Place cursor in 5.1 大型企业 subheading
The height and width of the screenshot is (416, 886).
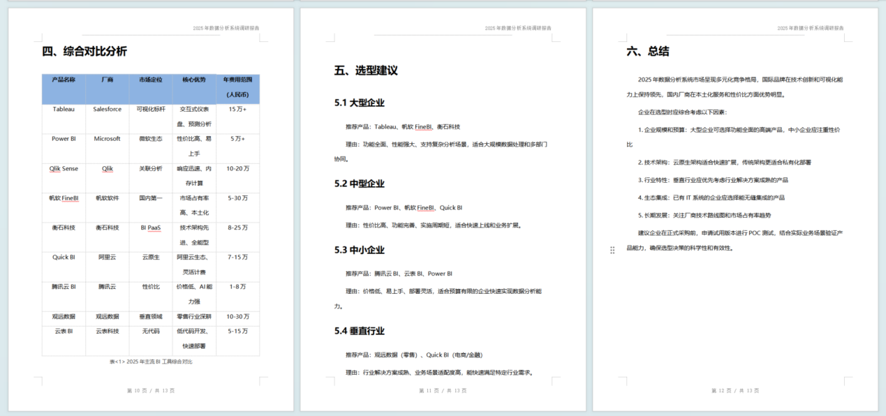pyautogui.click(x=359, y=103)
